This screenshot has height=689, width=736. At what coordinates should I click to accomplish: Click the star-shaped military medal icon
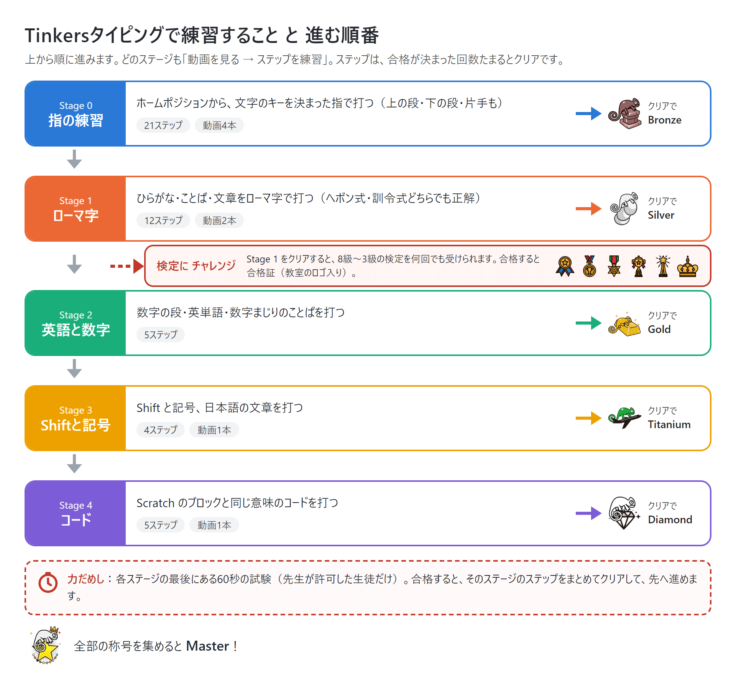614,266
